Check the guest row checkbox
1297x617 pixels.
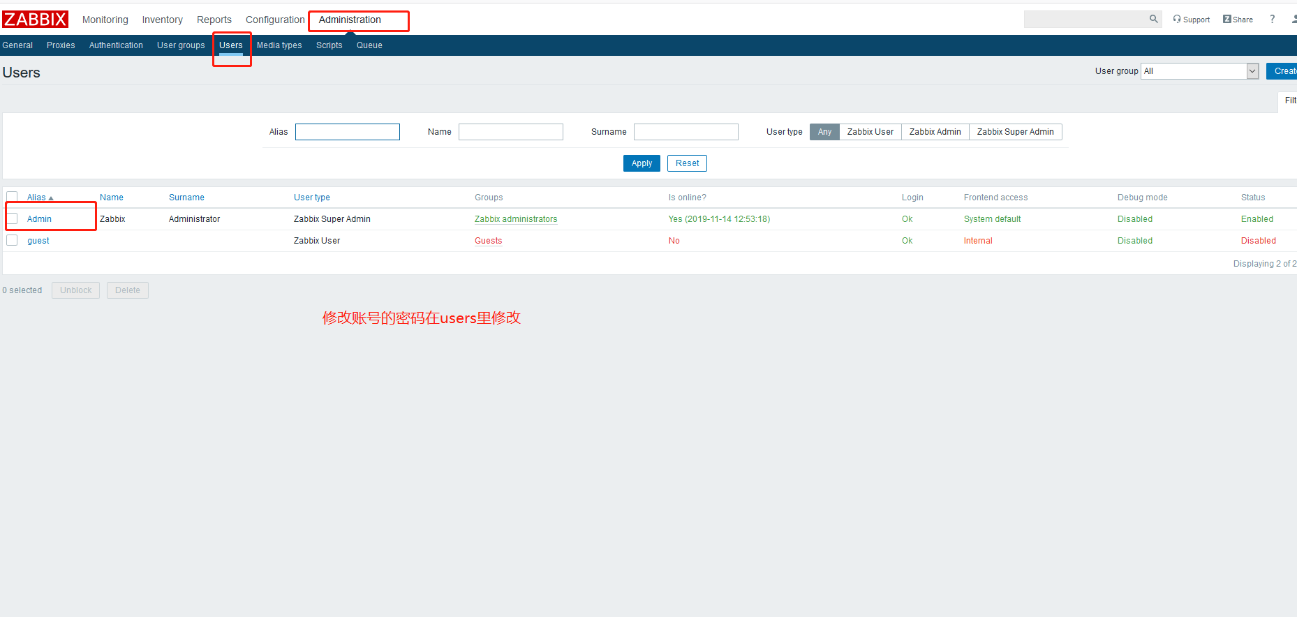tap(12, 240)
